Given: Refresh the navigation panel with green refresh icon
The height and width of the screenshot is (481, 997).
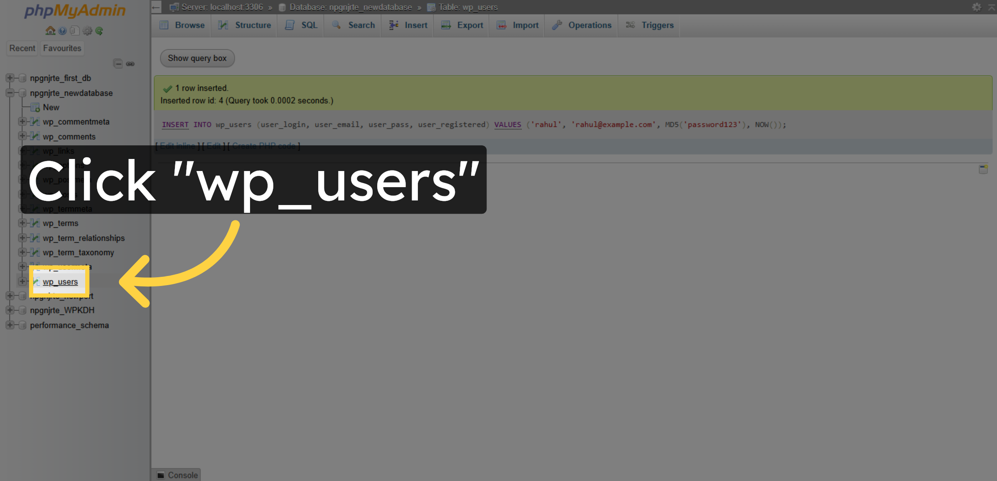Looking at the screenshot, I should pos(99,31).
